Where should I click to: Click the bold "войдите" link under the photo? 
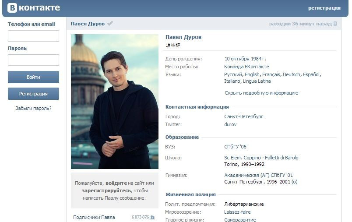(116, 183)
